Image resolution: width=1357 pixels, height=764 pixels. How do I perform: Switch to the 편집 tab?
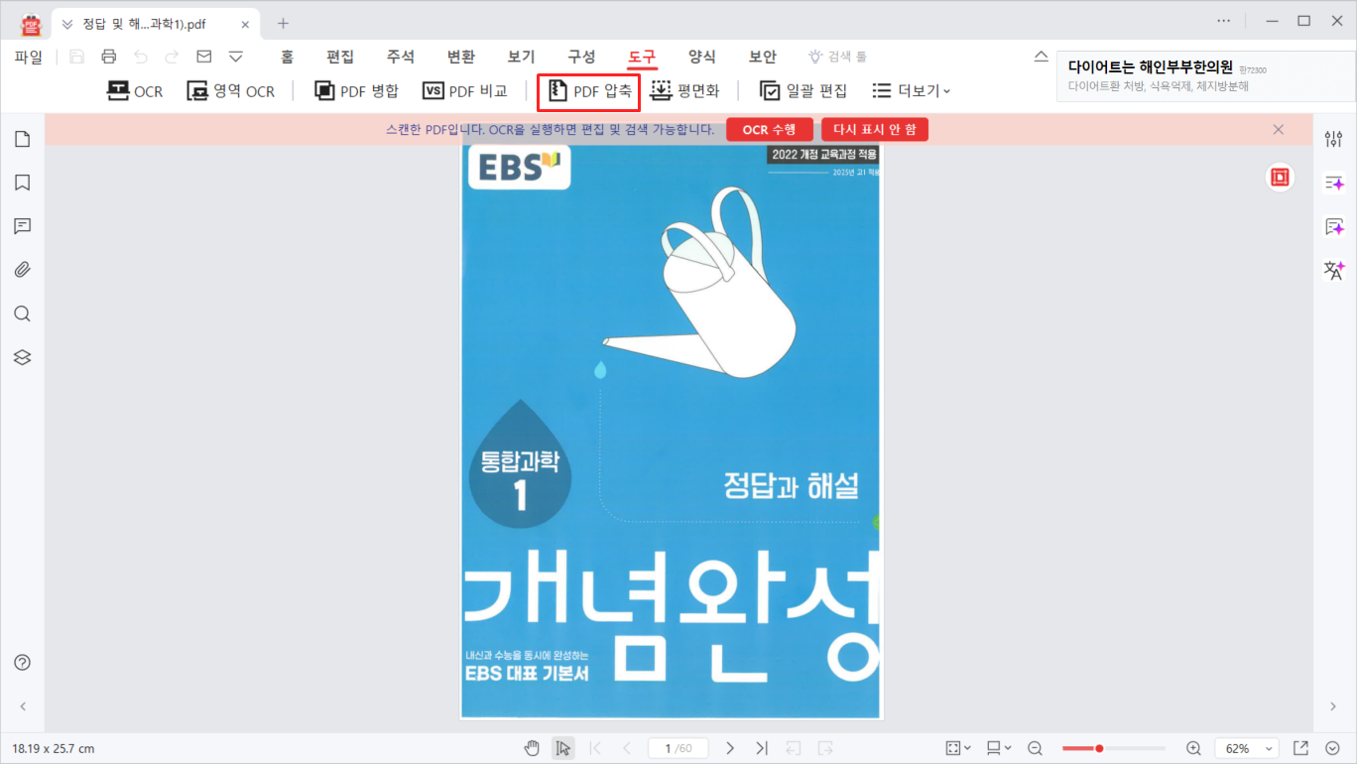click(340, 57)
